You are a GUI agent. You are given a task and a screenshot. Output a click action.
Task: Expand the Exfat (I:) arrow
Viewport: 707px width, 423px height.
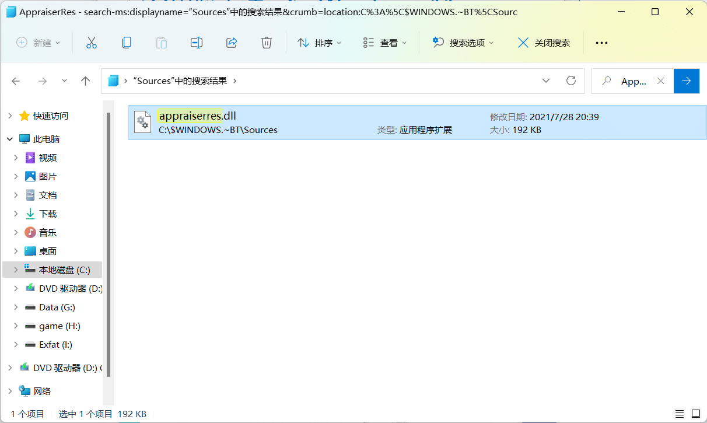pyautogui.click(x=16, y=345)
